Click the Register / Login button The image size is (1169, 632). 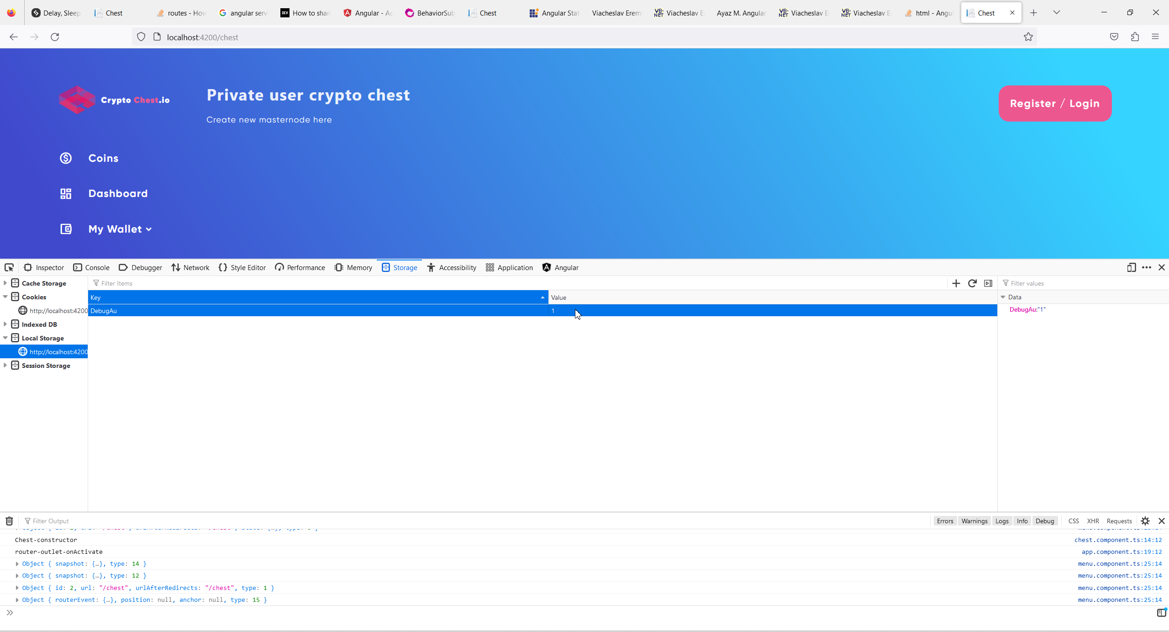1055,103
